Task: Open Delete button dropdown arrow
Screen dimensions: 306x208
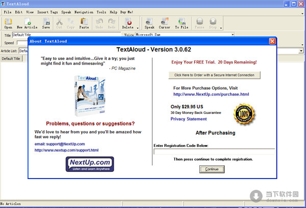Action: 138,28
